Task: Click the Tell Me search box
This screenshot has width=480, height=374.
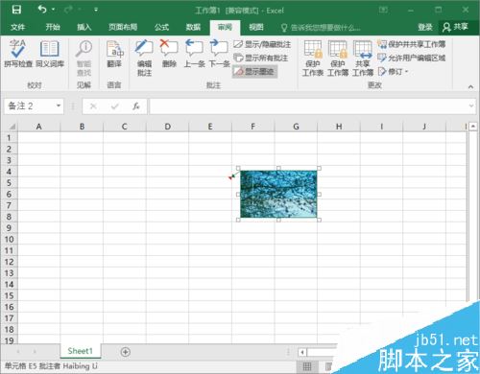Action: click(x=321, y=28)
